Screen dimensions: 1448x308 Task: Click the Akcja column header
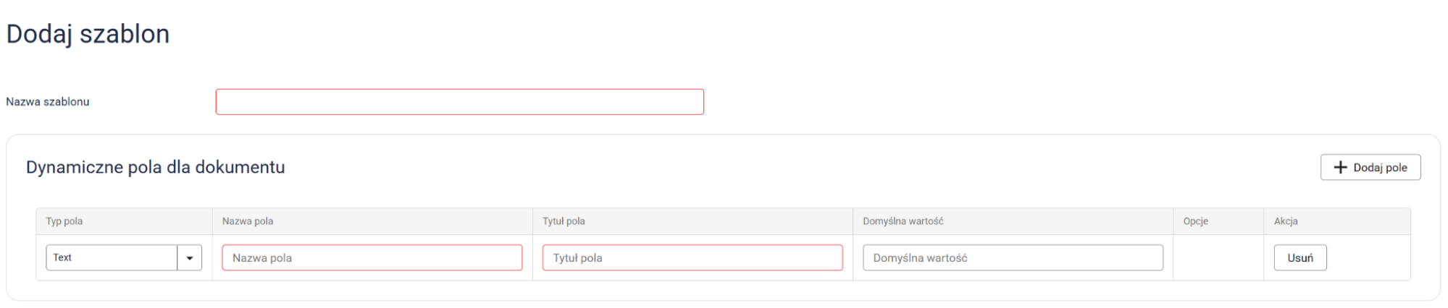[1286, 221]
